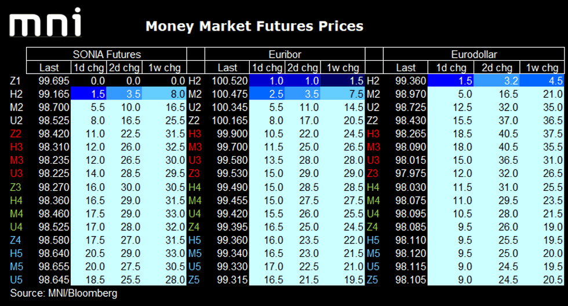The height and width of the screenshot is (306, 568).
Task: Select the Euribor group header
Action: click(284, 54)
